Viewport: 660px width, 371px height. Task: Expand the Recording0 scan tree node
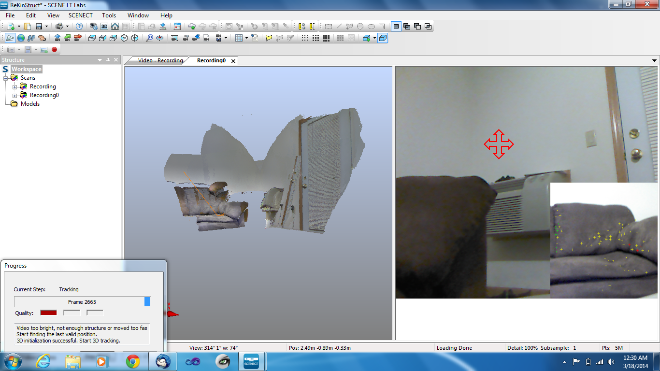tap(15, 96)
